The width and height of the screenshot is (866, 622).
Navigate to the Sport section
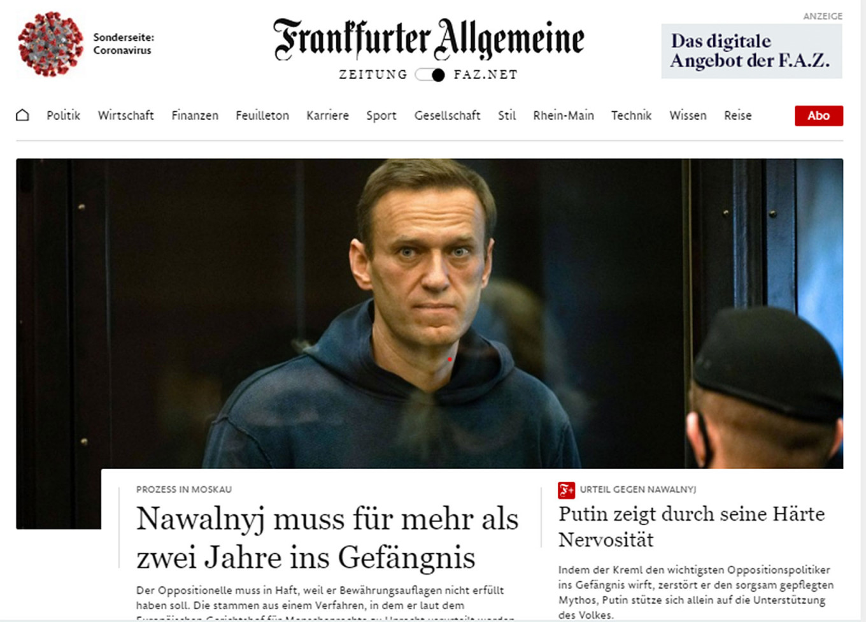pyautogui.click(x=381, y=115)
